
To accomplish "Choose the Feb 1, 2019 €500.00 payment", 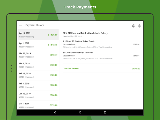I will pyautogui.click(x=38, y=85).
